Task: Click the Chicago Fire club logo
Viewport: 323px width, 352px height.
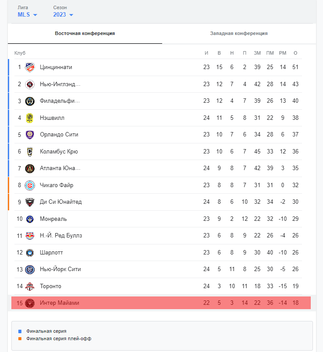Action: (30, 185)
